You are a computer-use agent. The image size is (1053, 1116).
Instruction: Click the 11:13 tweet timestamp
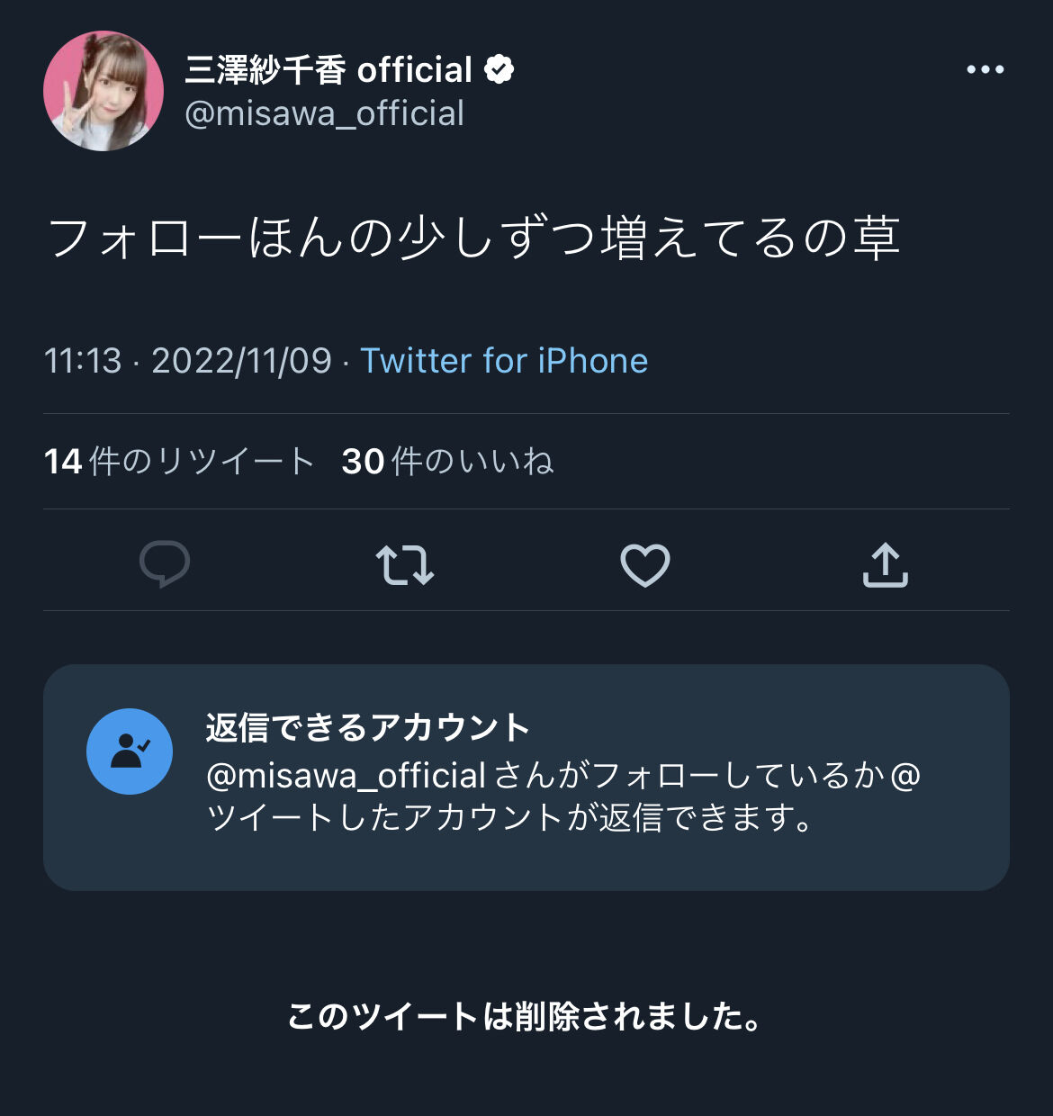coord(83,361)
